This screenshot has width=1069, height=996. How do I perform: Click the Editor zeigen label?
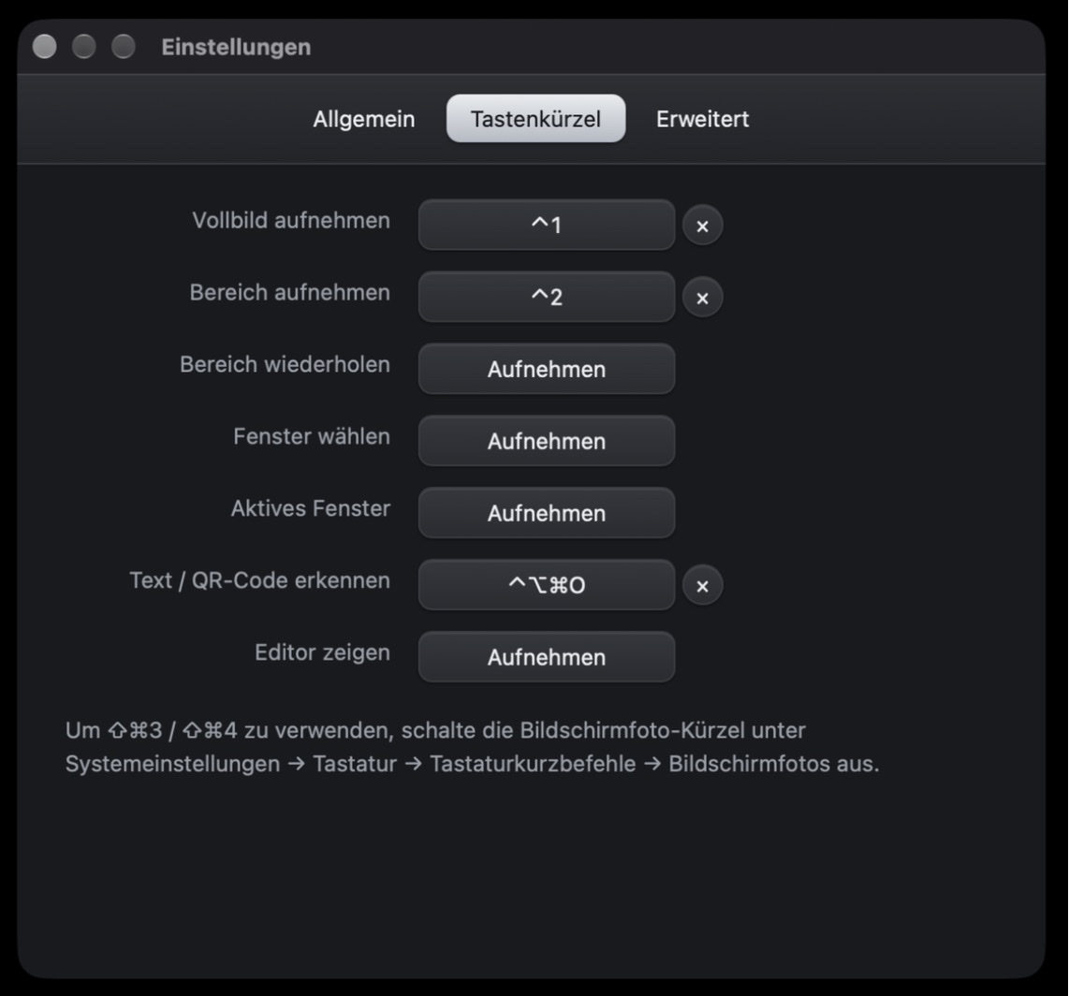click(322, 652)
